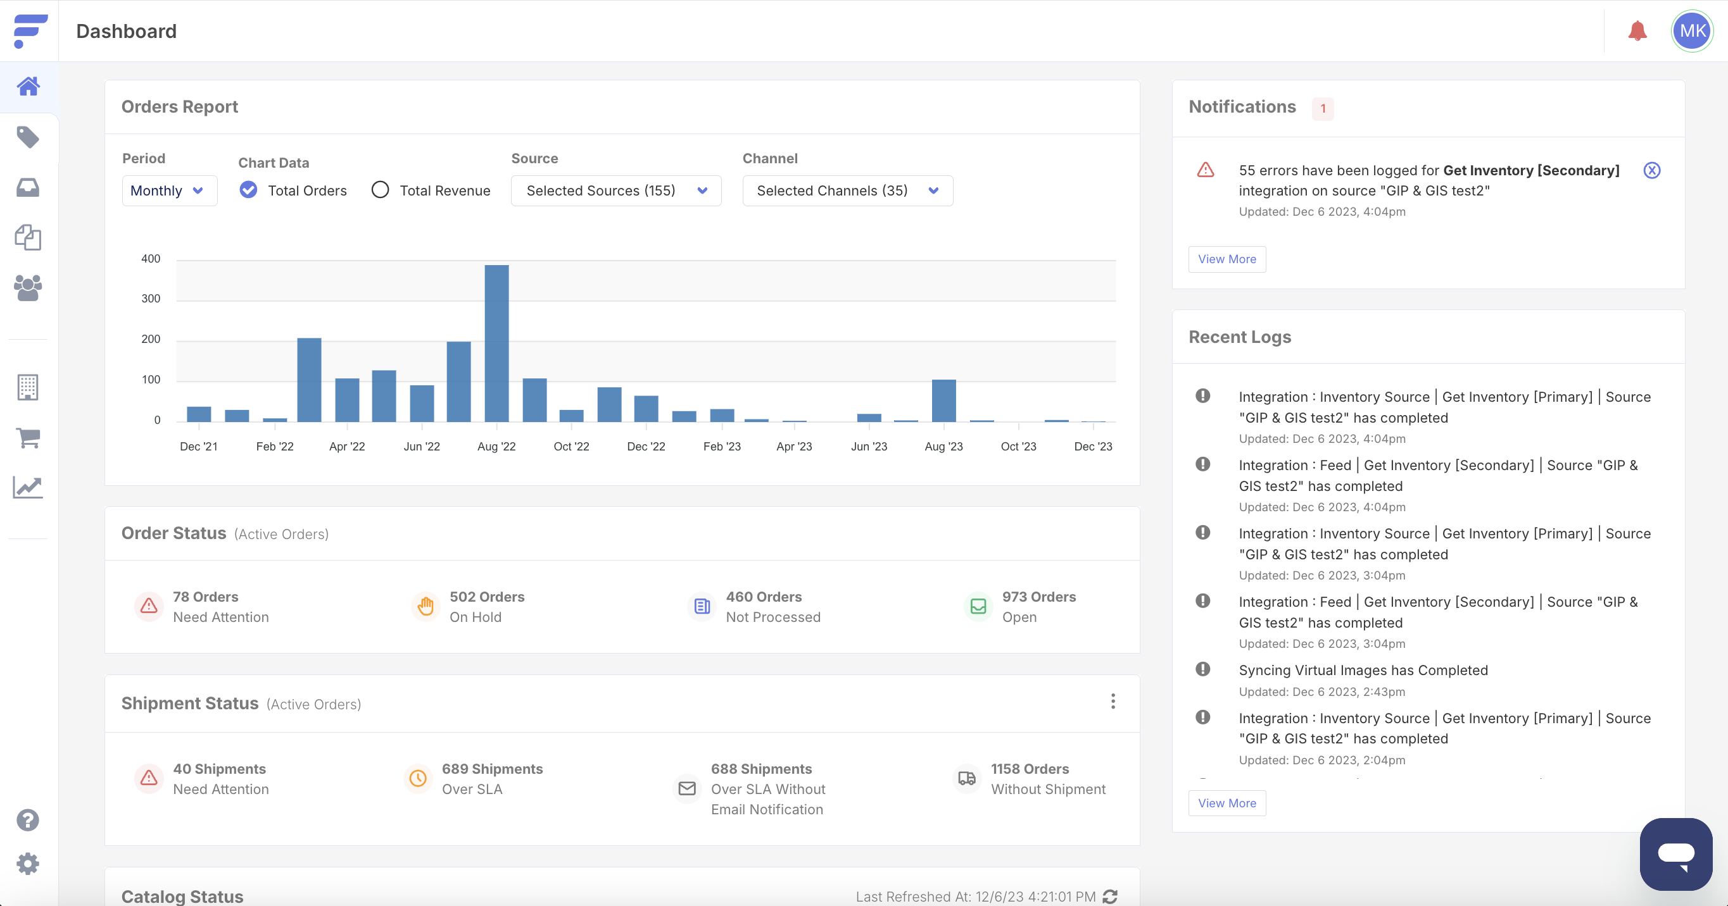Open the 502 Orders On Hold link
The height and width of the screenshot is (906, 1728).
487,607
